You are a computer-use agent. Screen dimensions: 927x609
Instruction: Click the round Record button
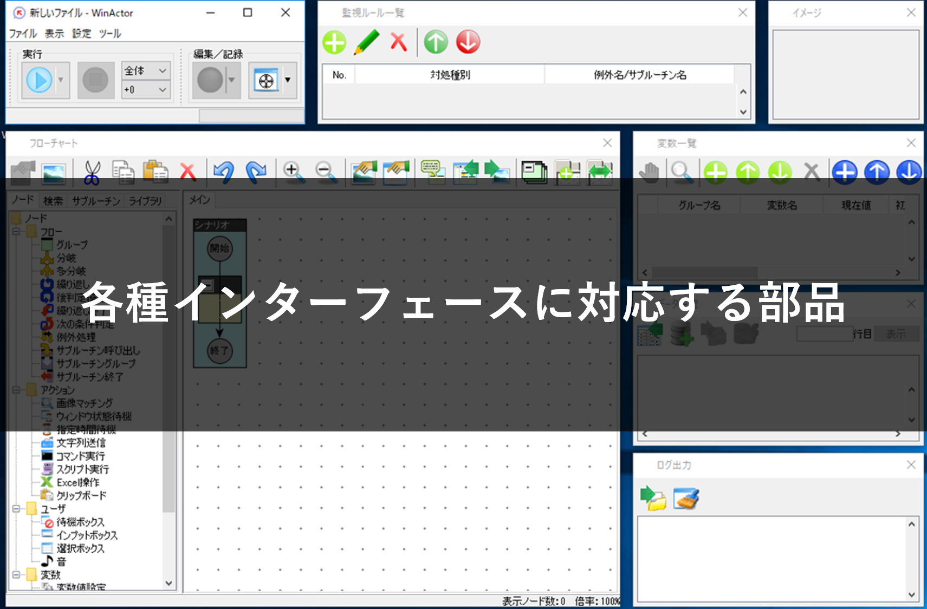(x=210, y=80)
